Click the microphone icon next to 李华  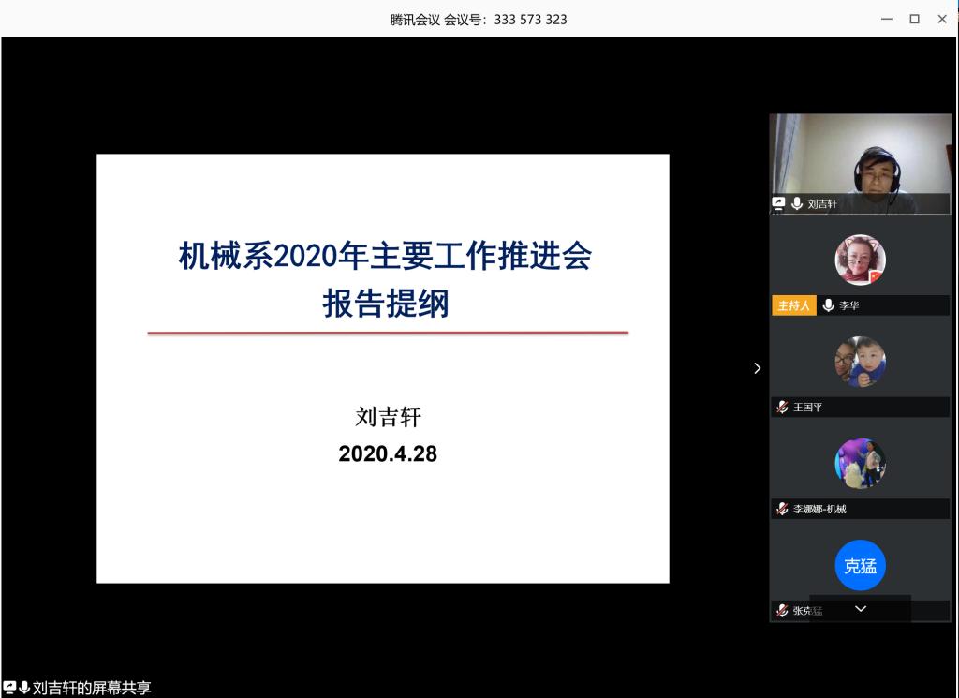[x=828, y=305]
